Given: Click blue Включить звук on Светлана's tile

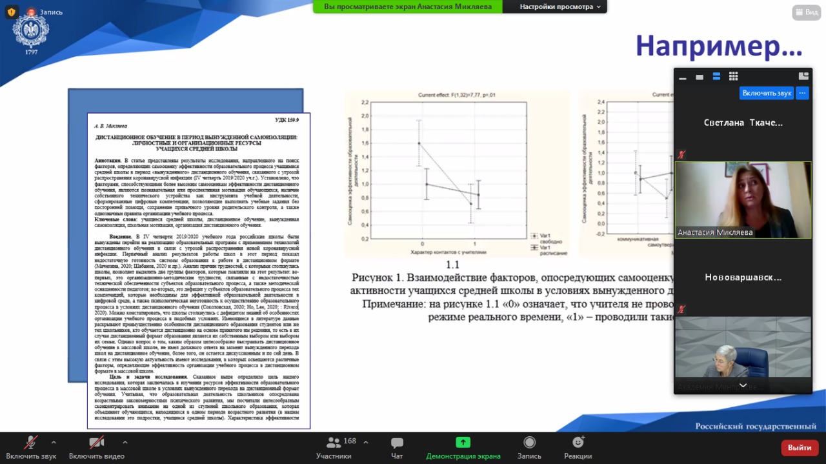Looking at the screenshot, I should [767, 93].
